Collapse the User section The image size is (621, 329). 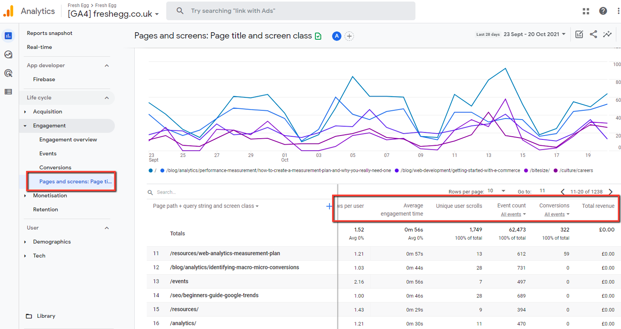107,228
